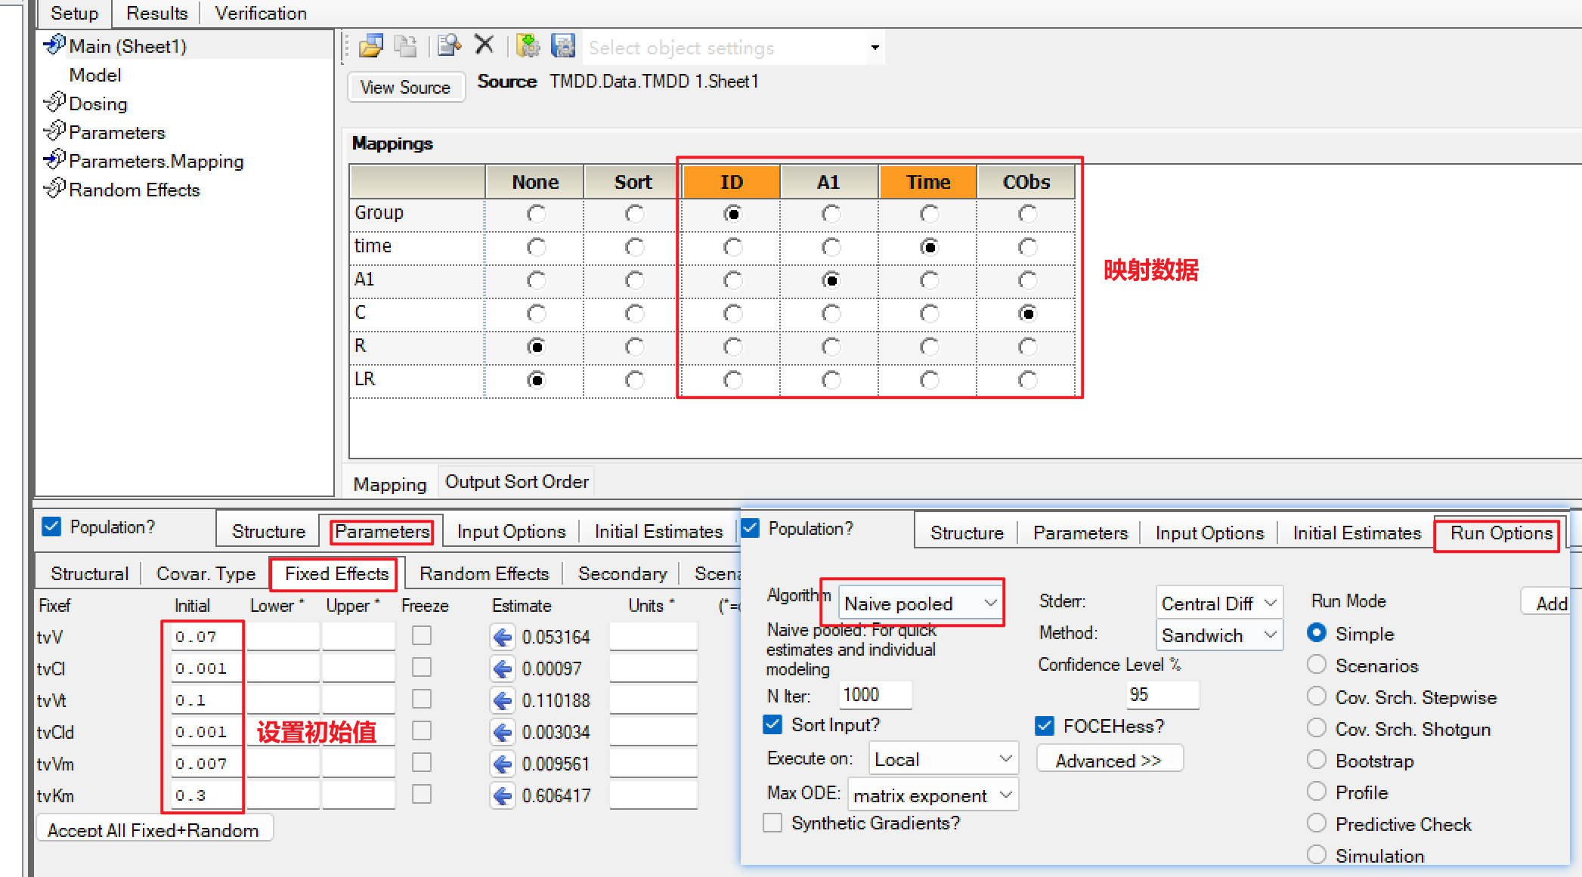Open the Algorithm Naive pooled dropdown
Viewport: 1582px width, 877px height.
pos(990,603)
